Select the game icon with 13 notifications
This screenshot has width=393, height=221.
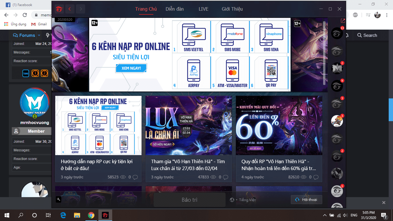[337, 33]
